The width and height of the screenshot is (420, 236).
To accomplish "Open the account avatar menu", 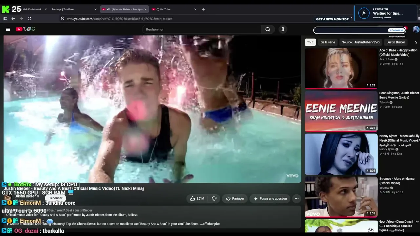I will 416,29.
